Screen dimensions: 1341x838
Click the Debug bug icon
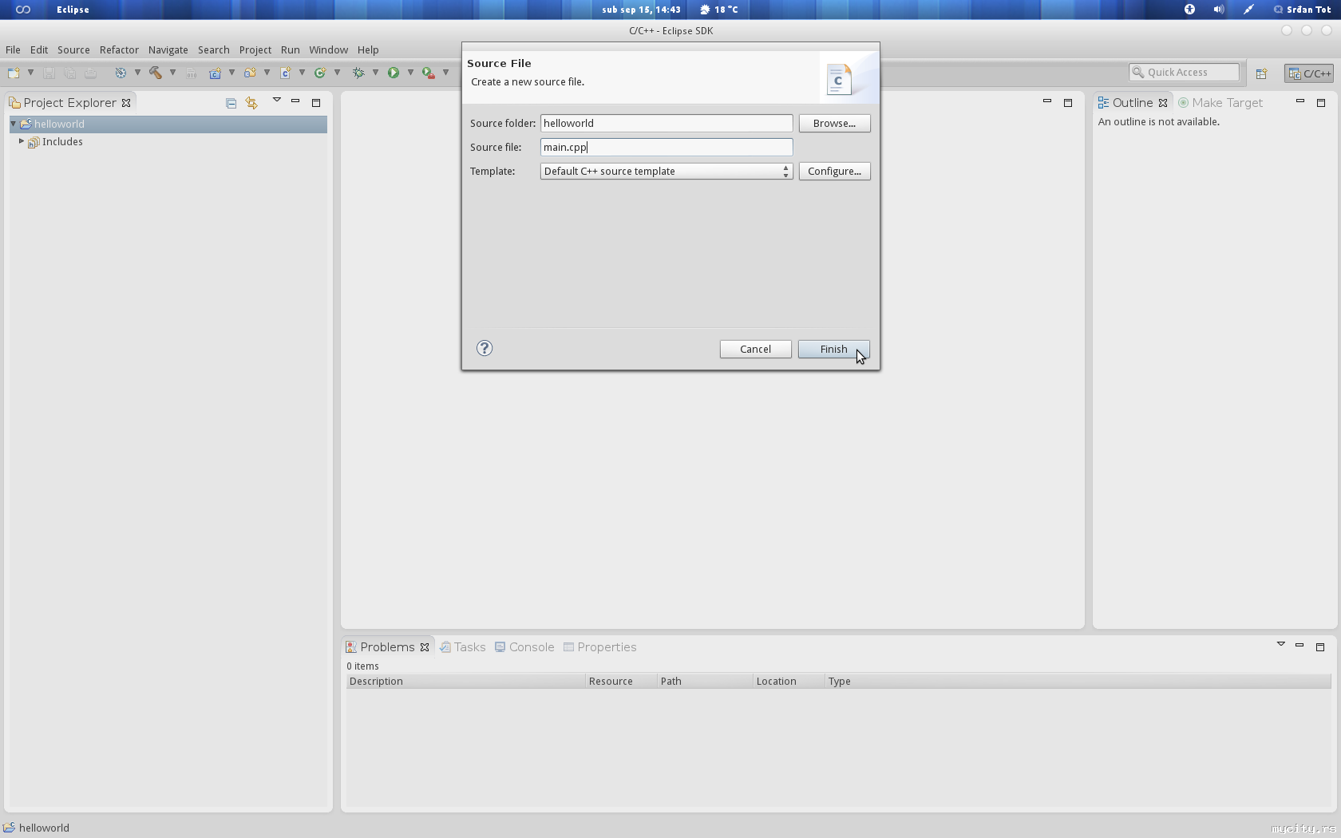pos(358,73)
